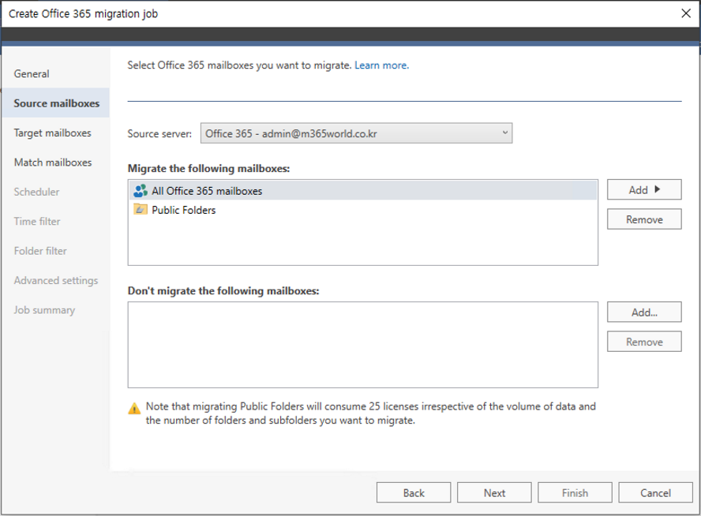Proceed with the Next button
701x516 pixels.
pyautogui.click(x=494, y=493)
